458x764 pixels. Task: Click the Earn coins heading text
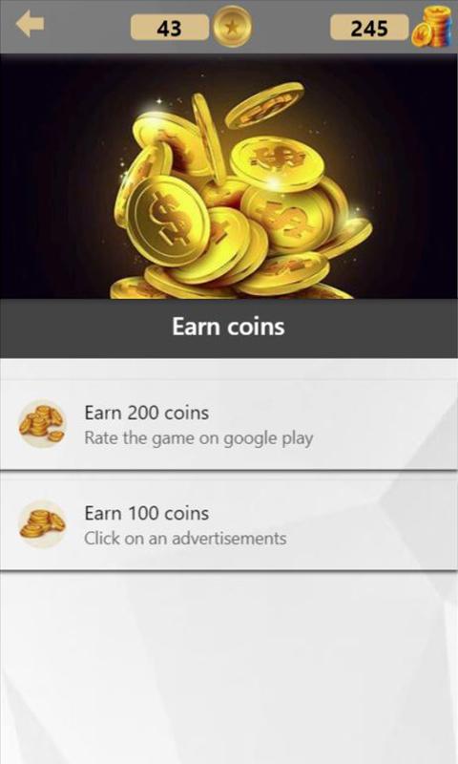(x=228, y=327)
